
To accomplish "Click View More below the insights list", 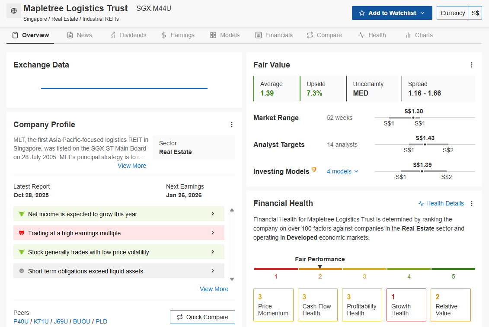I will (214, 289).
